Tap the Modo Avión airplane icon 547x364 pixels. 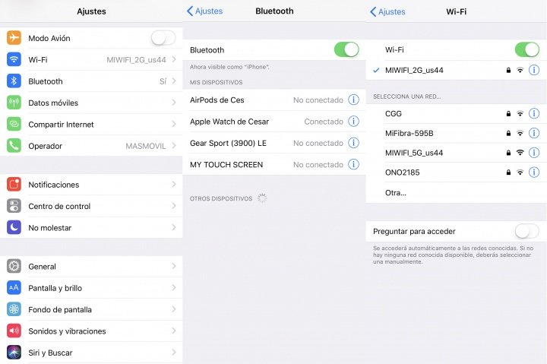(x=14, y=38)
